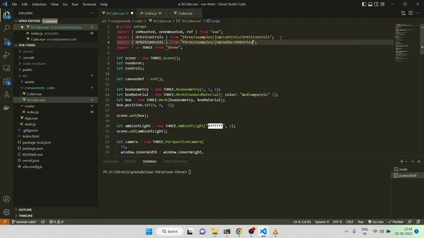The width and height of the screenshot is (424, 238).
Task: Open the Docker view in activity bar
Action: click(7, 108)
